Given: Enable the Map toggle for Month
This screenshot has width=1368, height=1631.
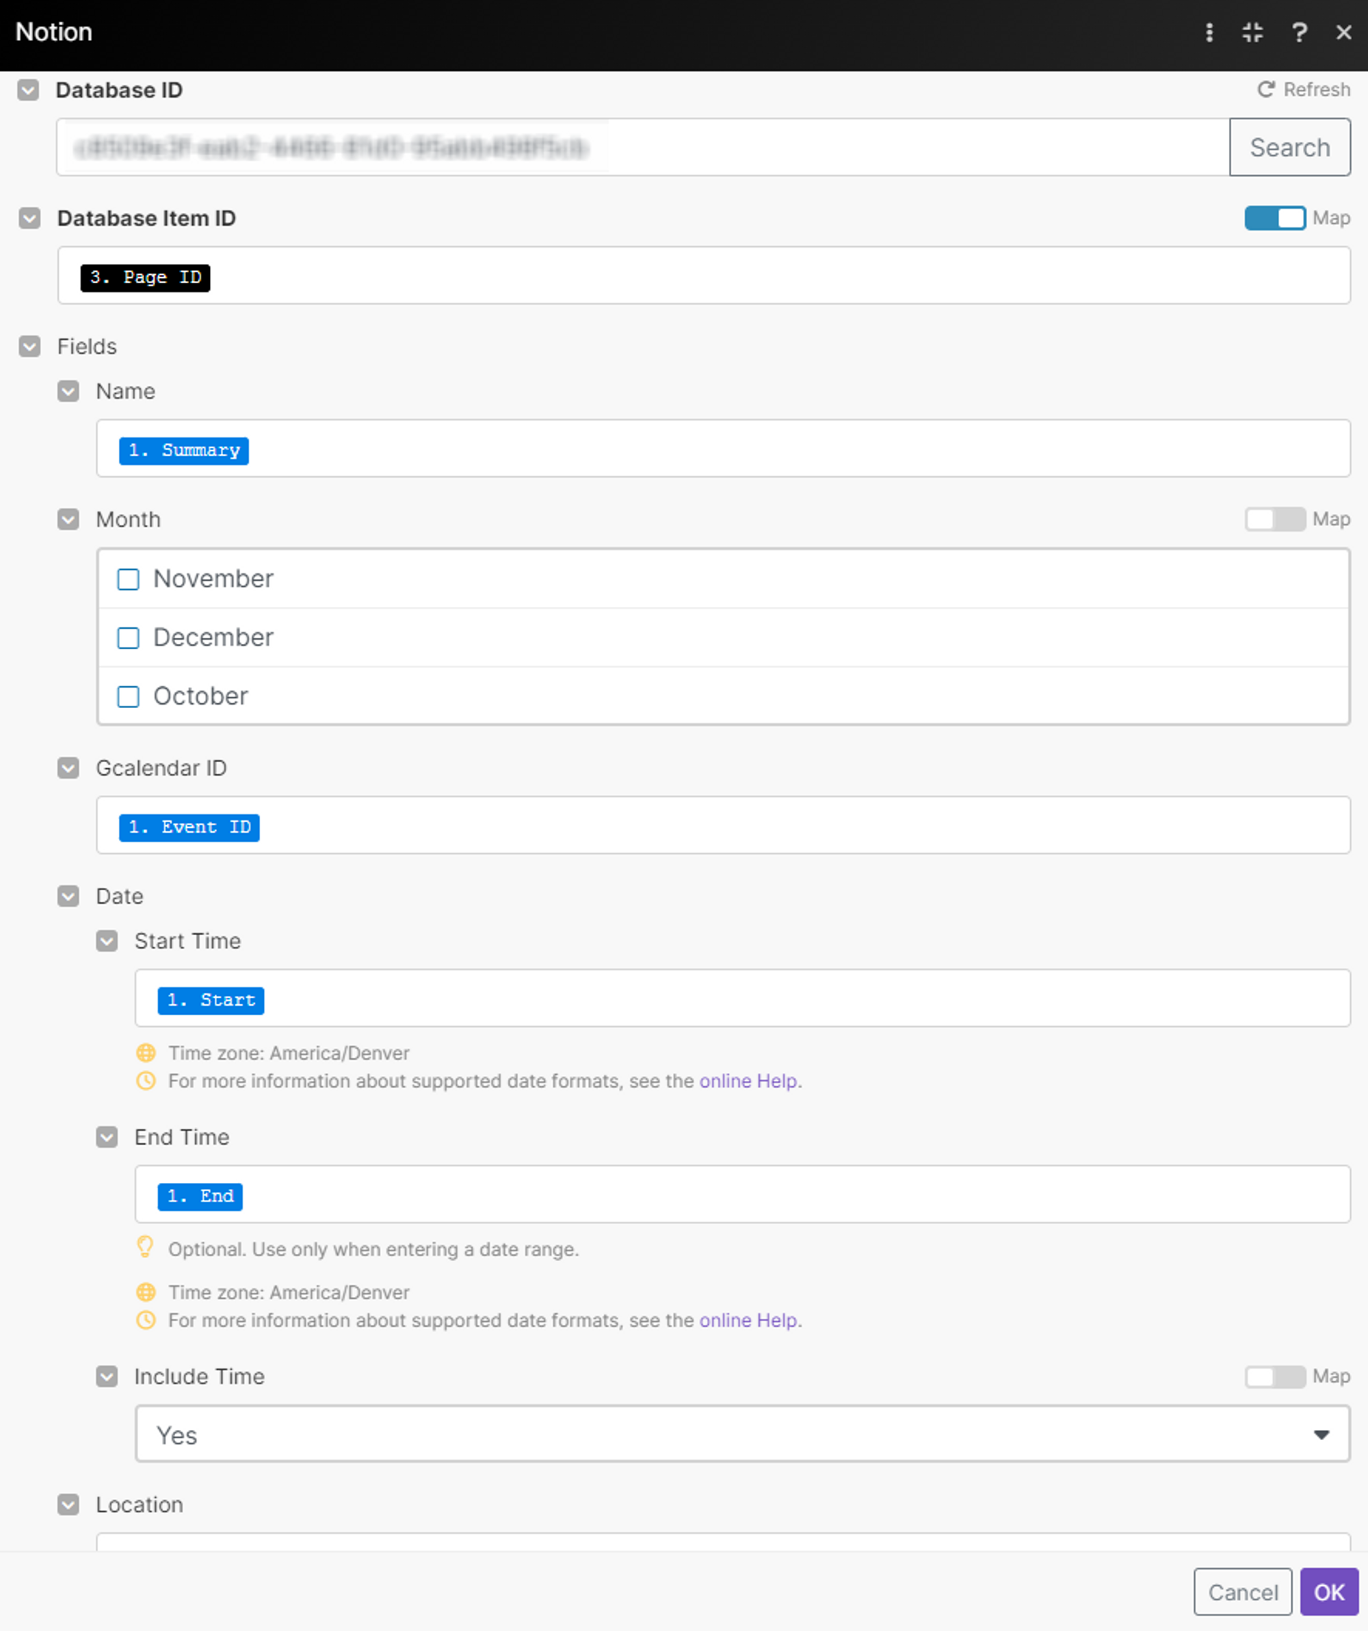Looking at the screenshot, I should pos(1275,519).
